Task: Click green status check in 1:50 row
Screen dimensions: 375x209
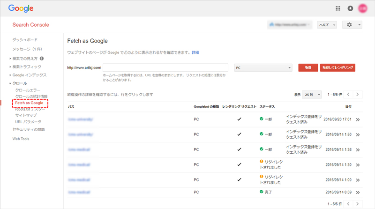Action: coord(262,134)
